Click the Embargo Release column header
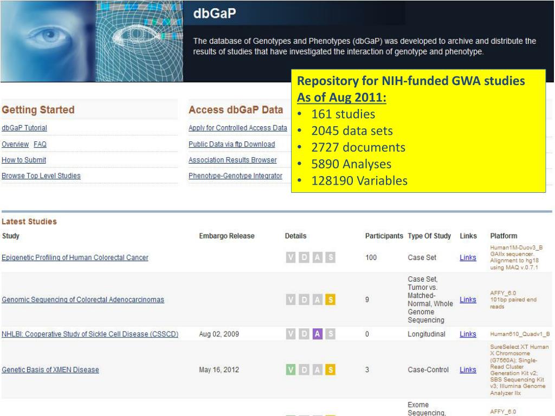The width and height of the screenshot is (555, 416). point(227,236)
